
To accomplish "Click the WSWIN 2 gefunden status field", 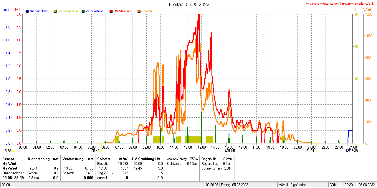I will pos(302,185).
